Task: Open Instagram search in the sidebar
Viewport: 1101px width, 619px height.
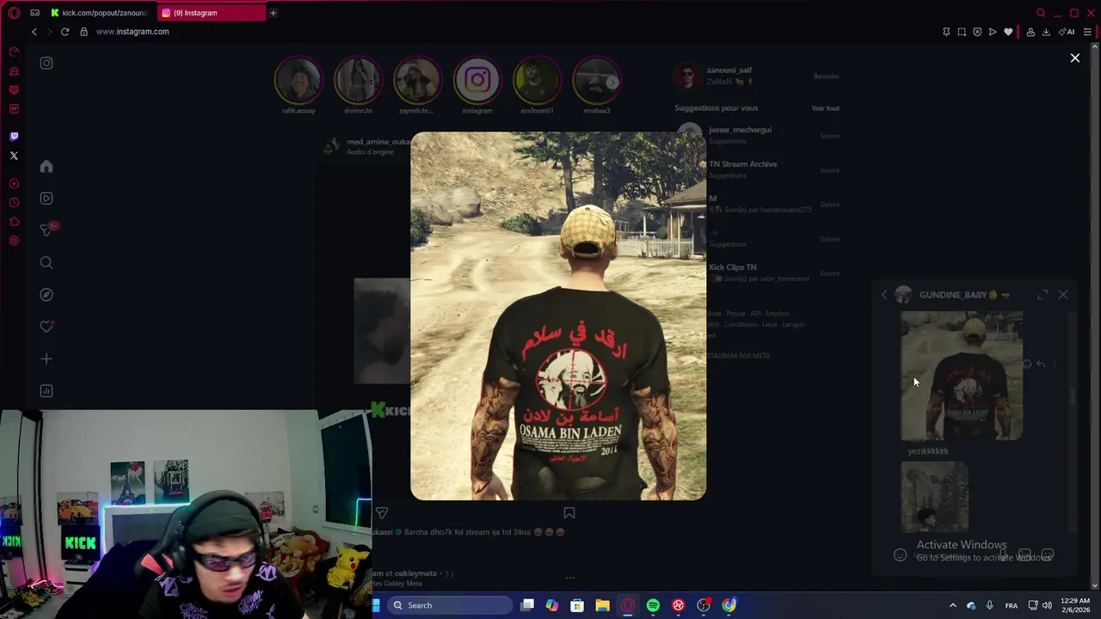Action: tap(46, 263)
